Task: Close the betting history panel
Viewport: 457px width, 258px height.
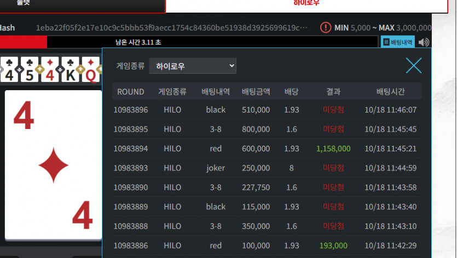Action: tap(414, 66)
